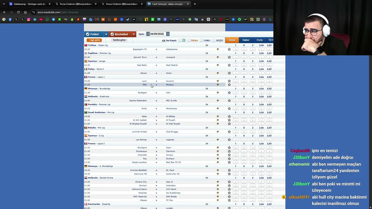Image resolution: width=372 pixels, height=209 pixels.
Task: Click the Club Brugge team name
Action: [x=172, y=132]
